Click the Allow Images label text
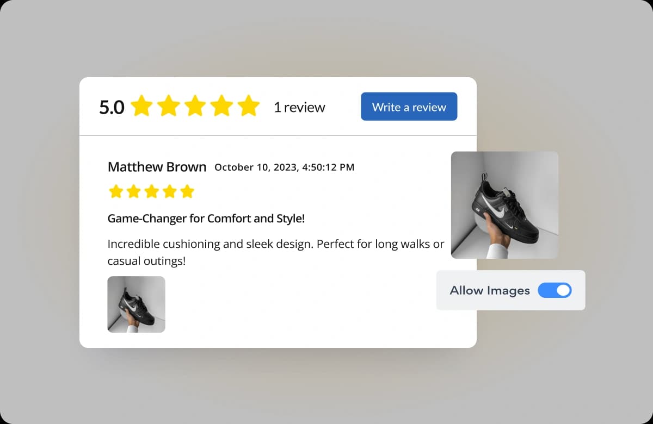Image resolution: width=653 pixels, height=424 pixels. (x=490, y=290)
